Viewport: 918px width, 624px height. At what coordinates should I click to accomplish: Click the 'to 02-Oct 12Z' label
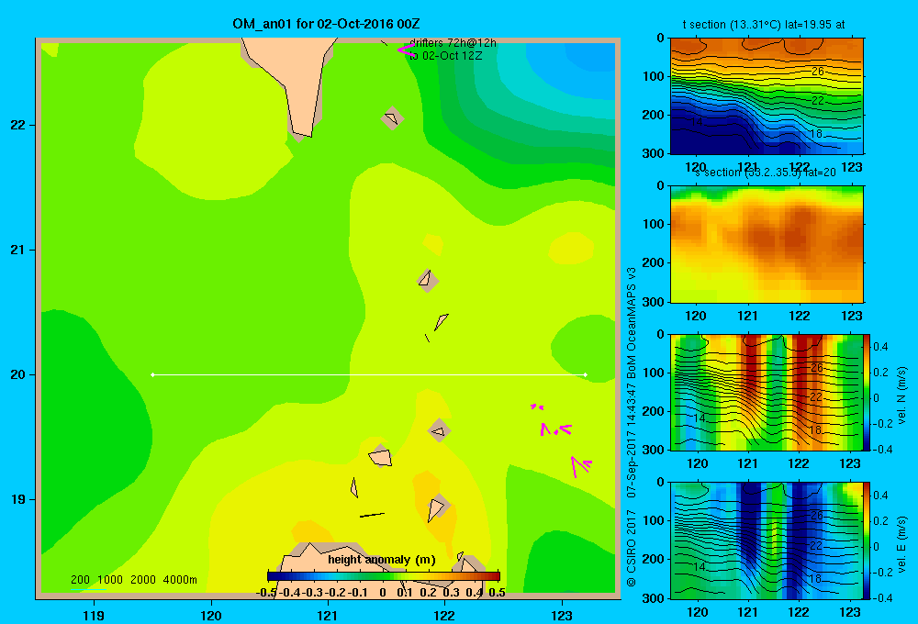[445, 56]
